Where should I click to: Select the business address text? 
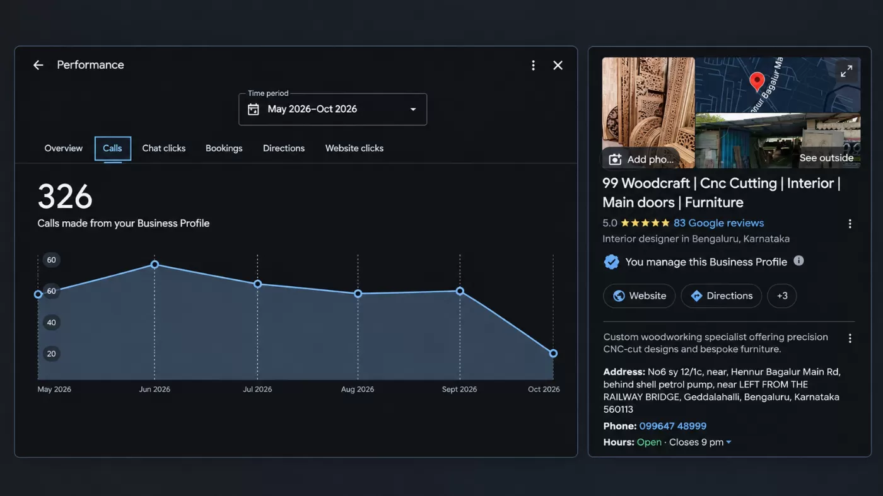(722, 391)
